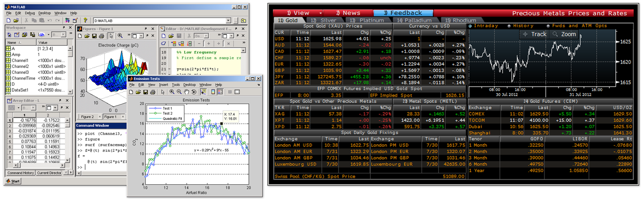The width and height of the screenshot is (643, 201).
Task: Click Print icon in Emission Tests toolbar
Action: pos(153,92)
